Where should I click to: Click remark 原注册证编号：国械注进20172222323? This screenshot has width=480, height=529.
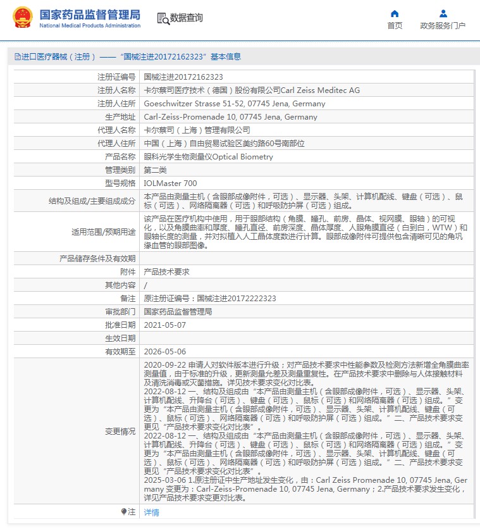[x=210, y=299]
